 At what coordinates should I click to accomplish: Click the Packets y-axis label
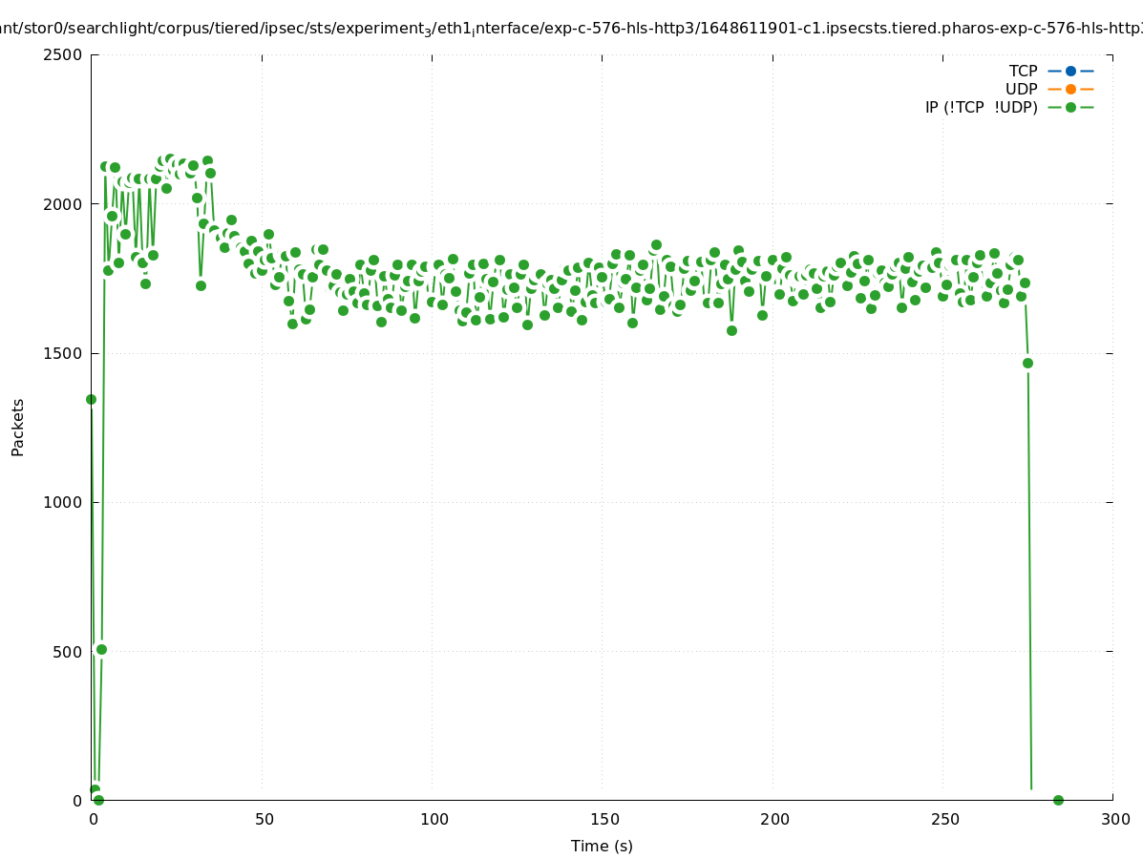18,427
